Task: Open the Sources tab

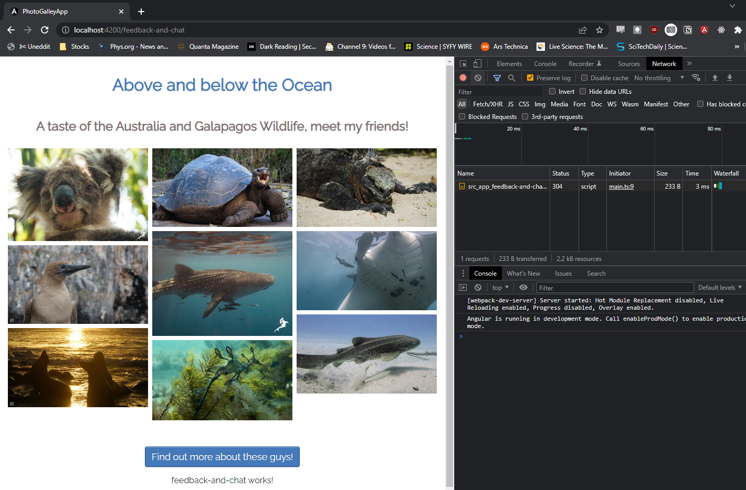Action: [x=628, y=63]
